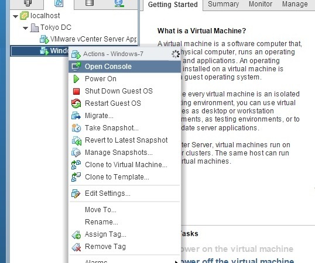315x263 pixels.
Task: Click the green Power On icon
Action: 76,79
